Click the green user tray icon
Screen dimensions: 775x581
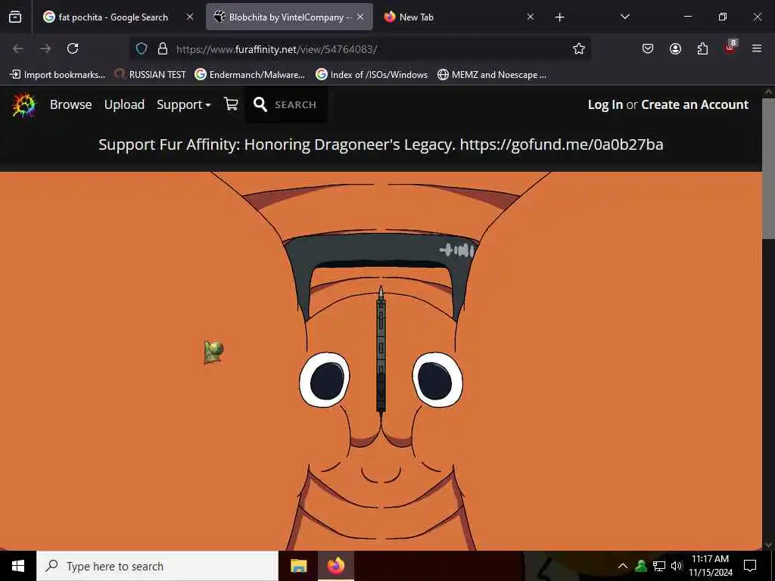coord(641,566)
